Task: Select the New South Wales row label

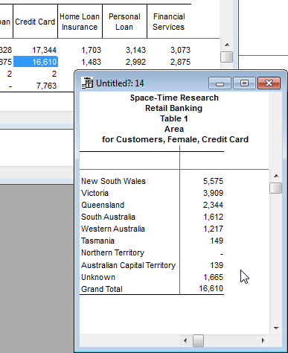Action: 113,181
